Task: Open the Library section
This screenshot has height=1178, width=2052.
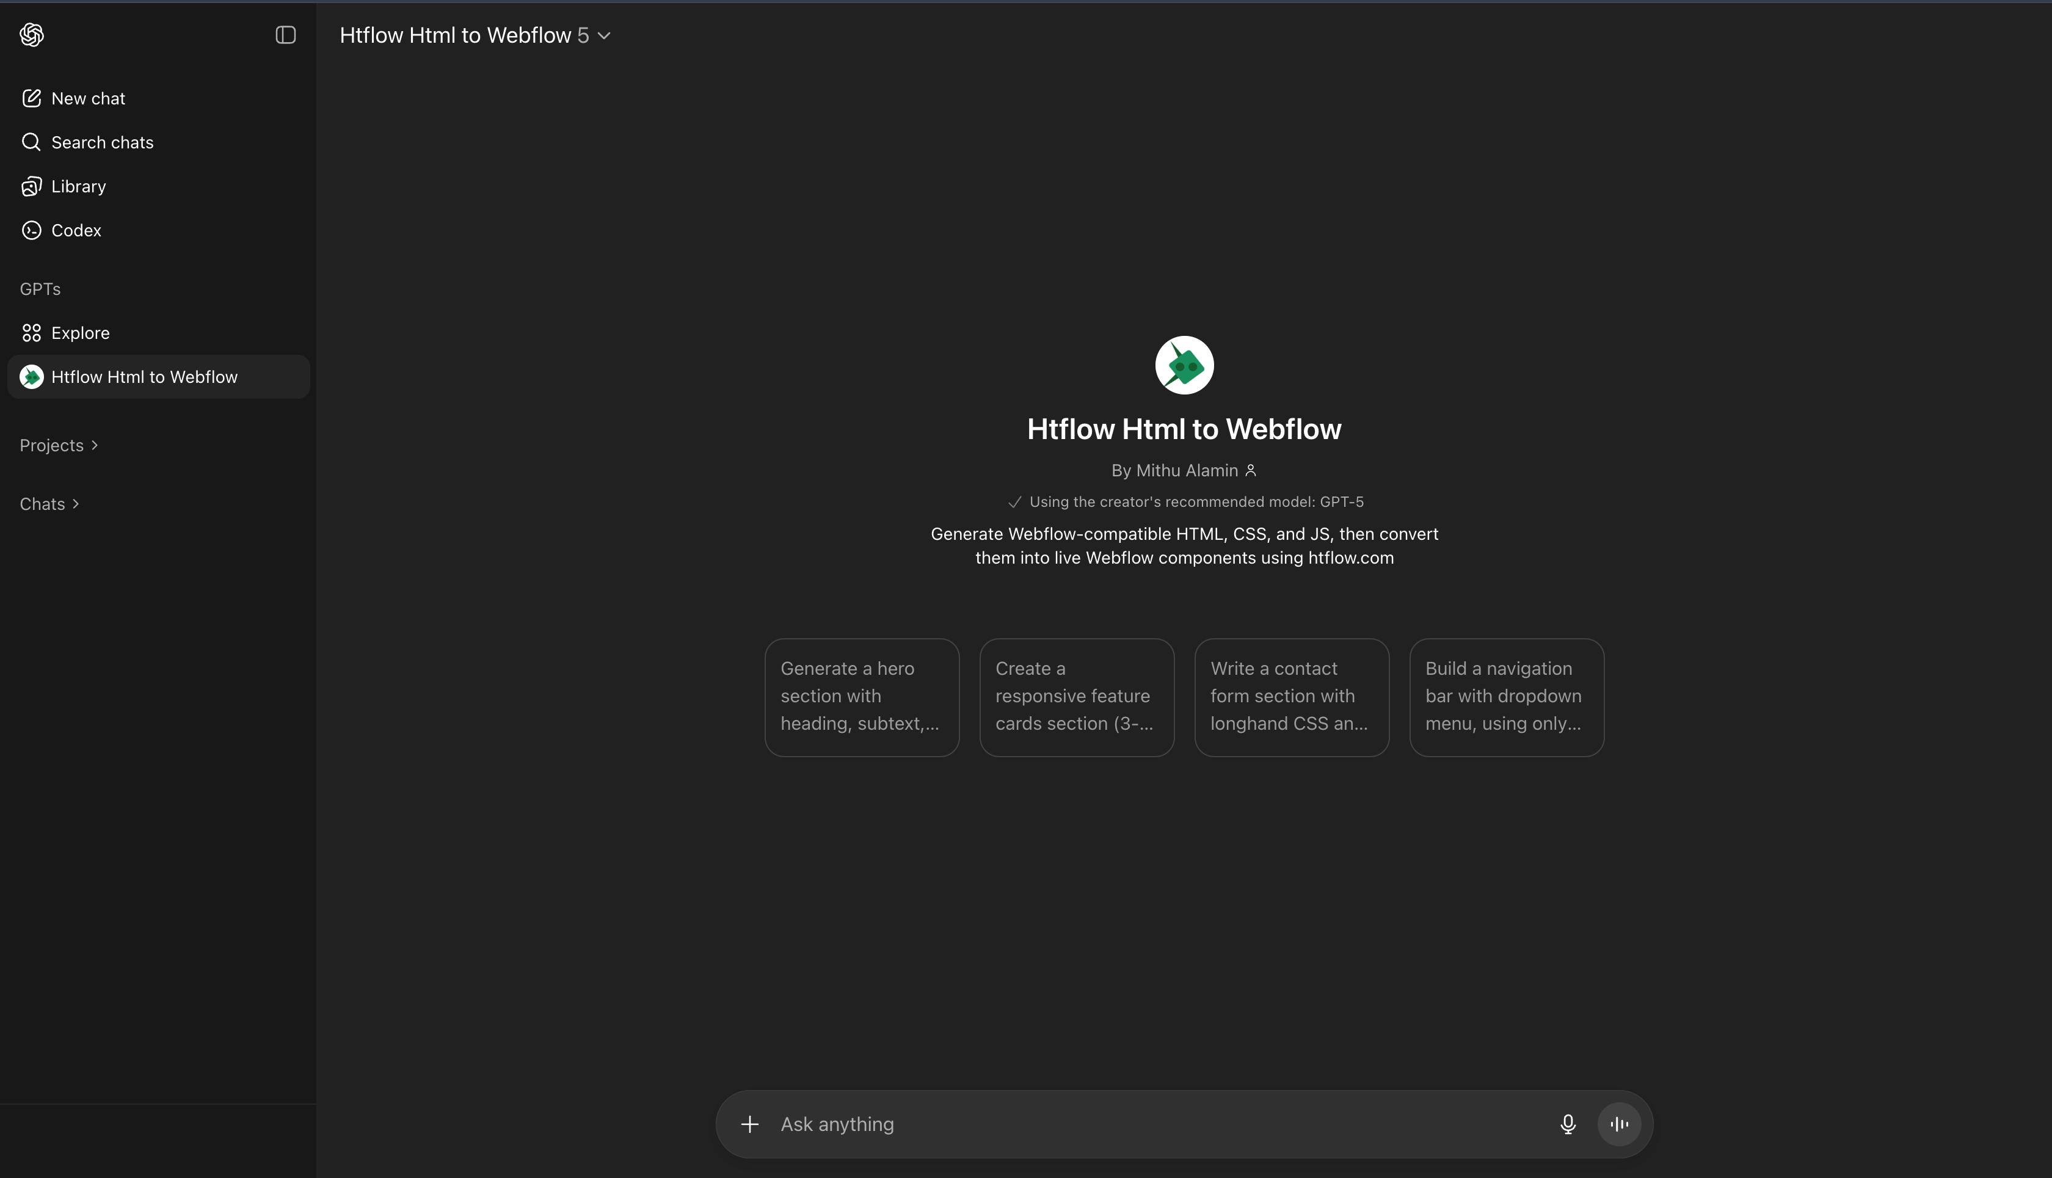Action: pos(78,186)
